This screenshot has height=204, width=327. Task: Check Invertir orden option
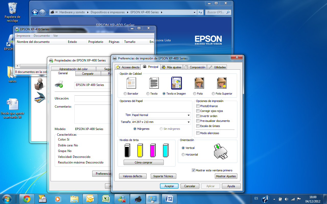tap(198, 116)
